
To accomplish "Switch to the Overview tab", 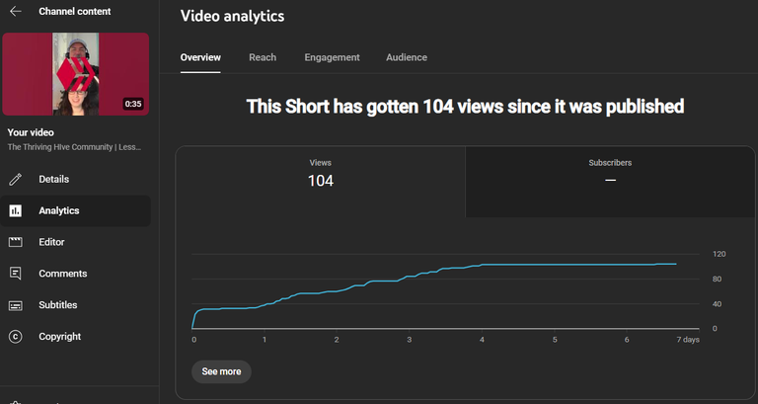I will (200, 57).
